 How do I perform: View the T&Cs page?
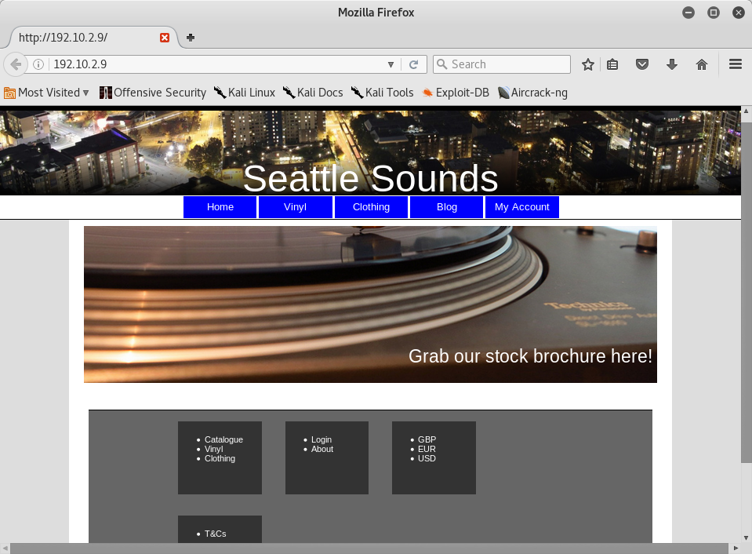click(x=215, y=533)
